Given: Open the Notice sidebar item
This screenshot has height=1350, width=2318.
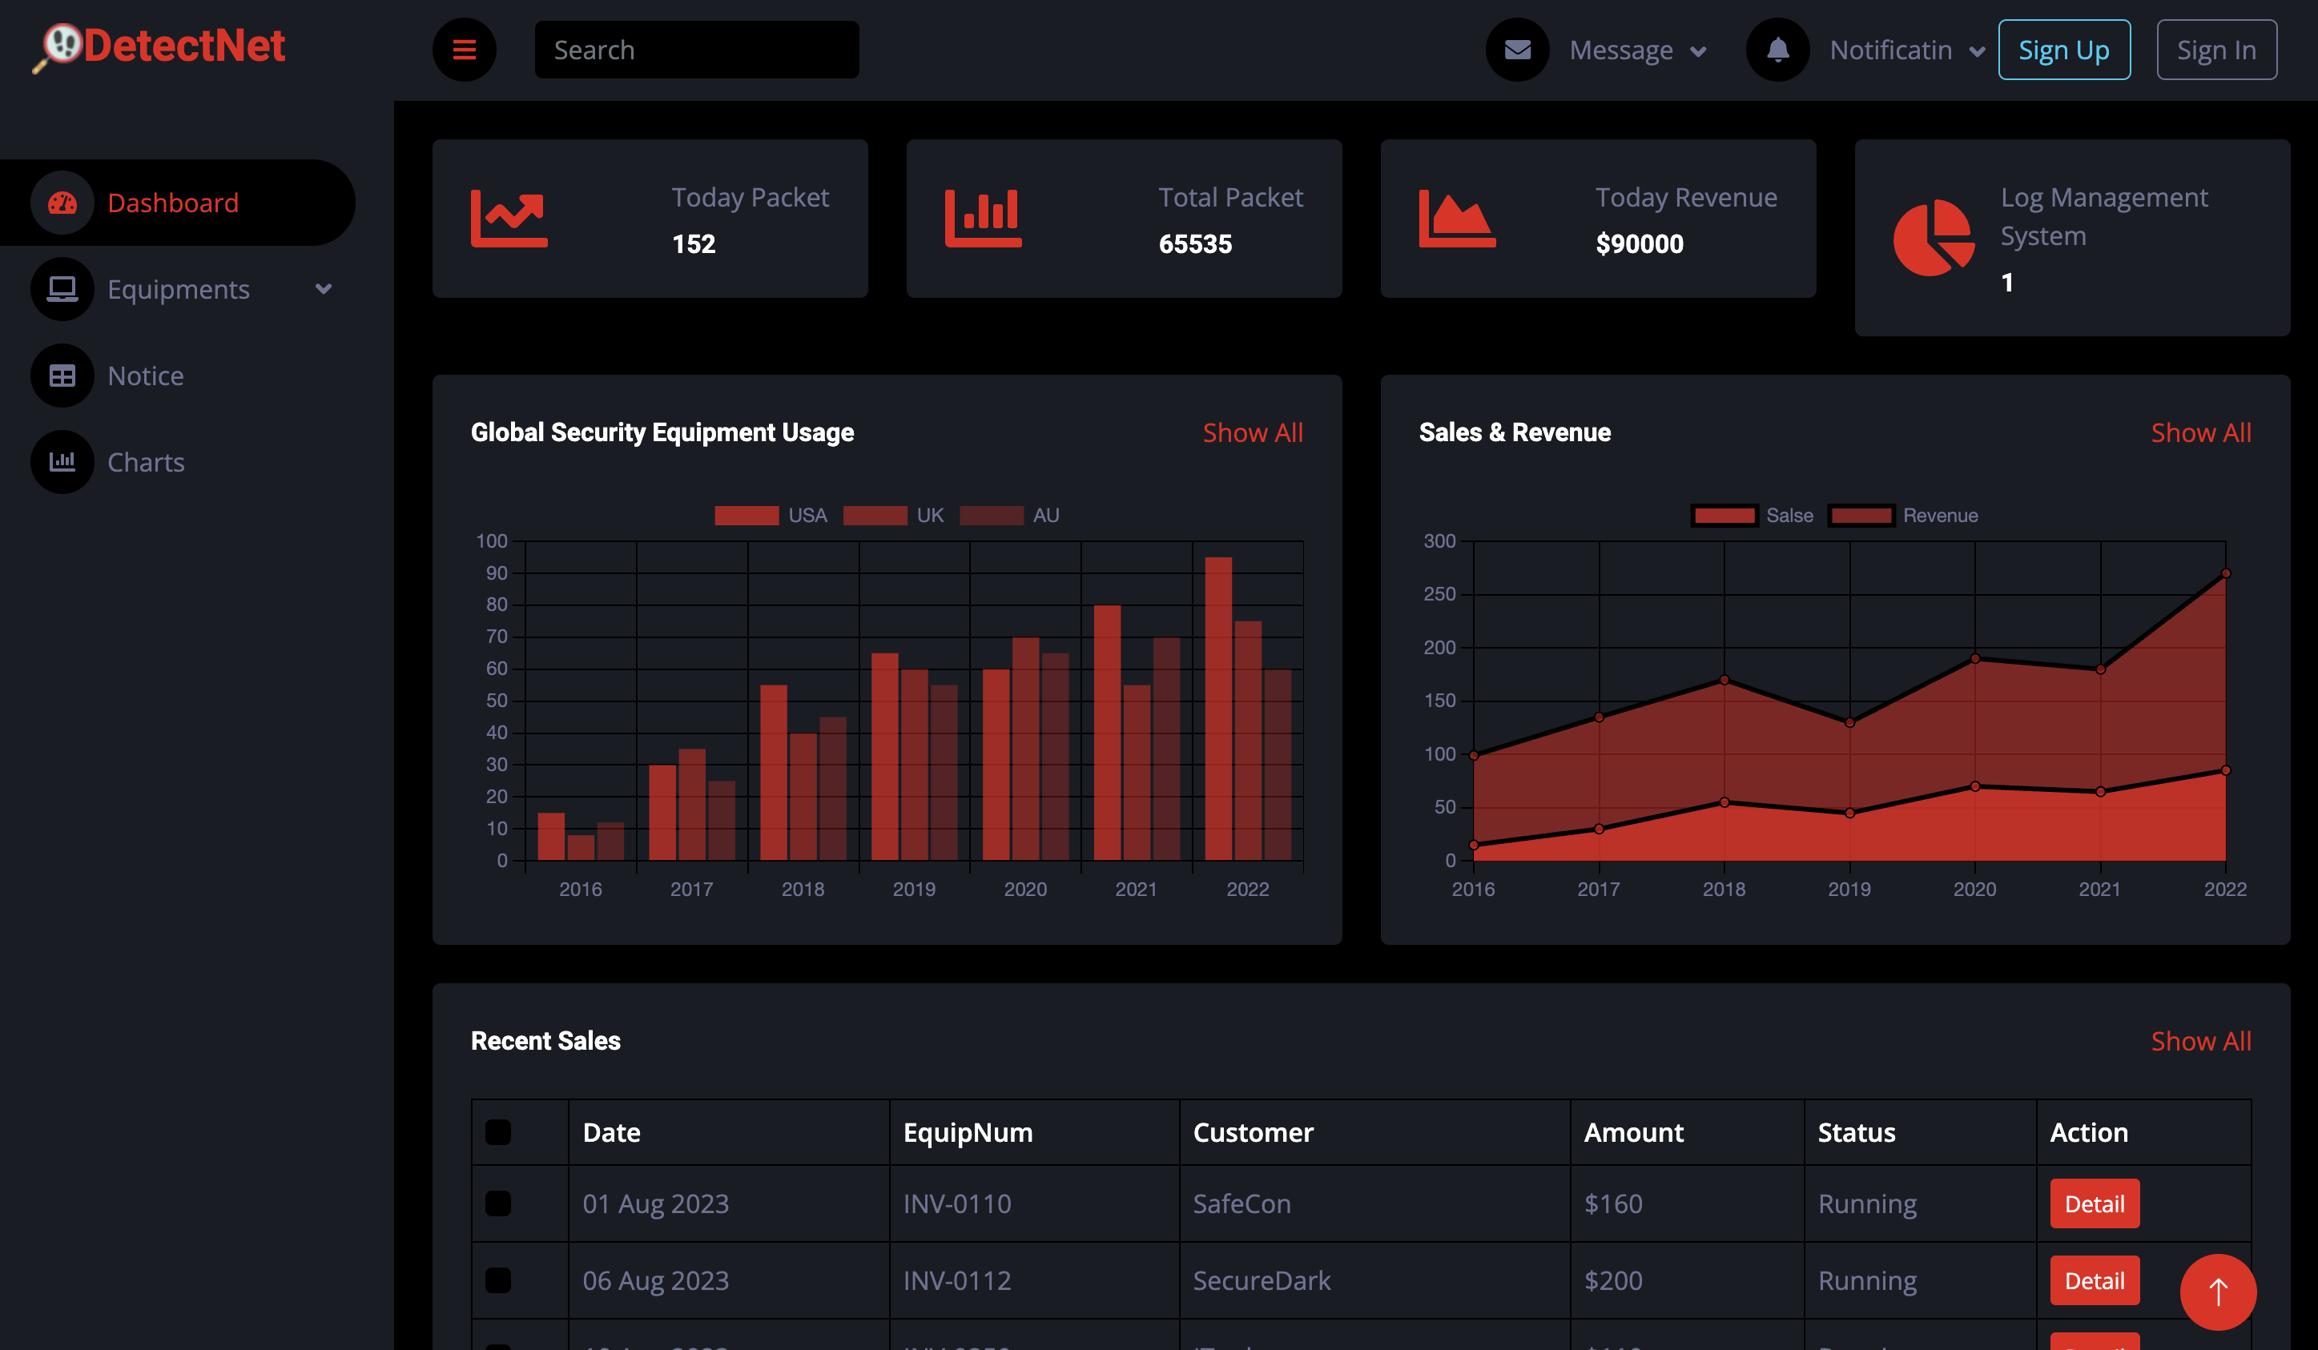Looking at the screenshot, I should click(145, 376).
